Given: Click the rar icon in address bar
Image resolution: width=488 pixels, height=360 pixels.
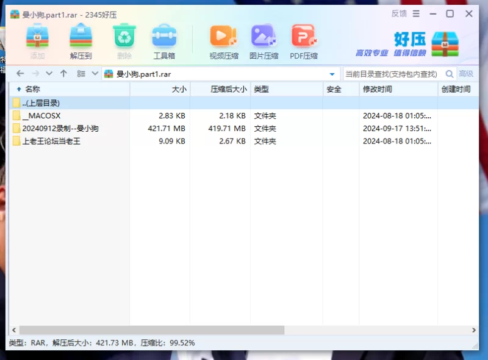Looking at the screenshot, I should click(x=109, y=74).
